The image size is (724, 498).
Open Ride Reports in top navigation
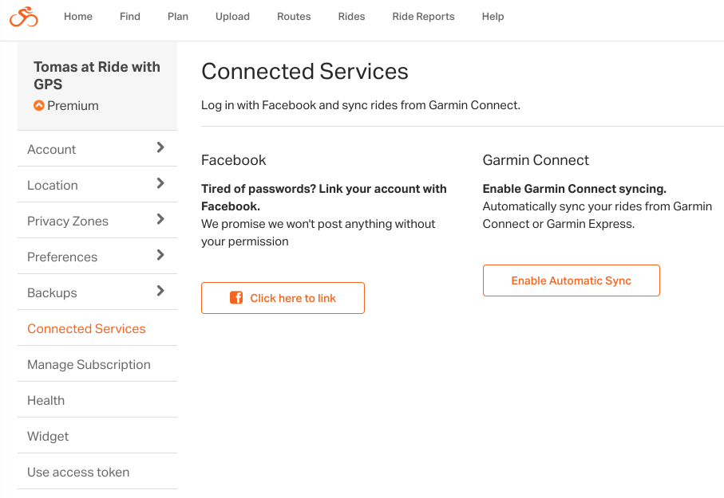423,17
